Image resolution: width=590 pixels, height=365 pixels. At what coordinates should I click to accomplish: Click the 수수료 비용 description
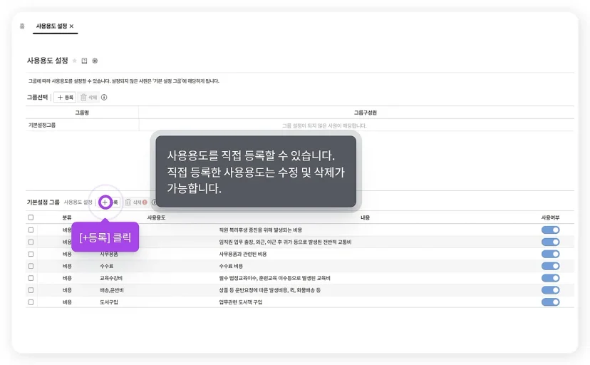coord(231,266)
